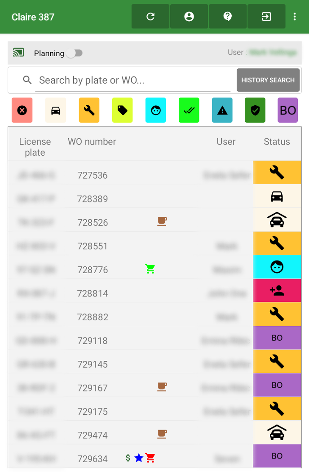Toggle the Planning switch
Screen dimensions: 309x476
coord(75,53)
